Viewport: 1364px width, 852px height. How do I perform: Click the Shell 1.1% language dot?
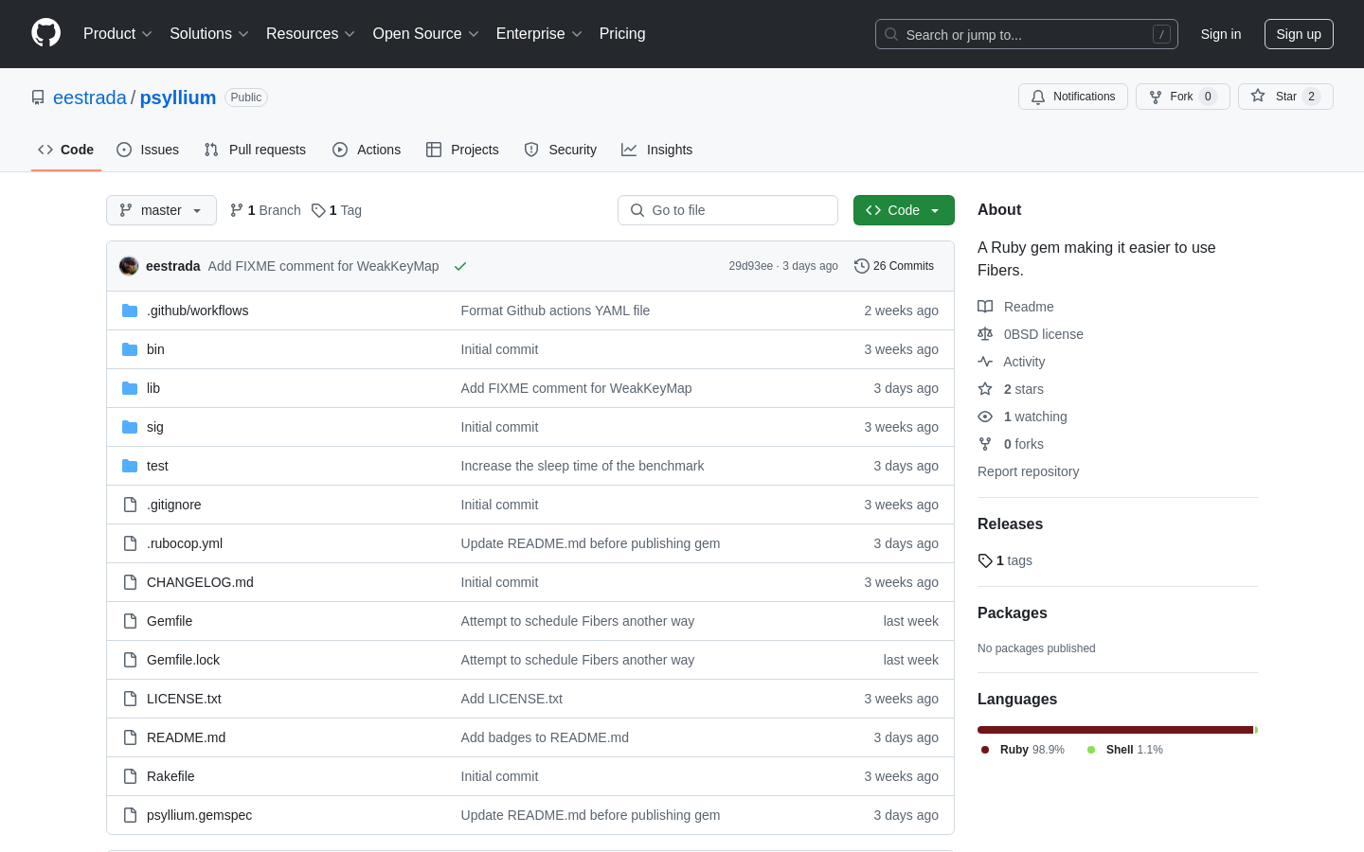[1091, 750]
